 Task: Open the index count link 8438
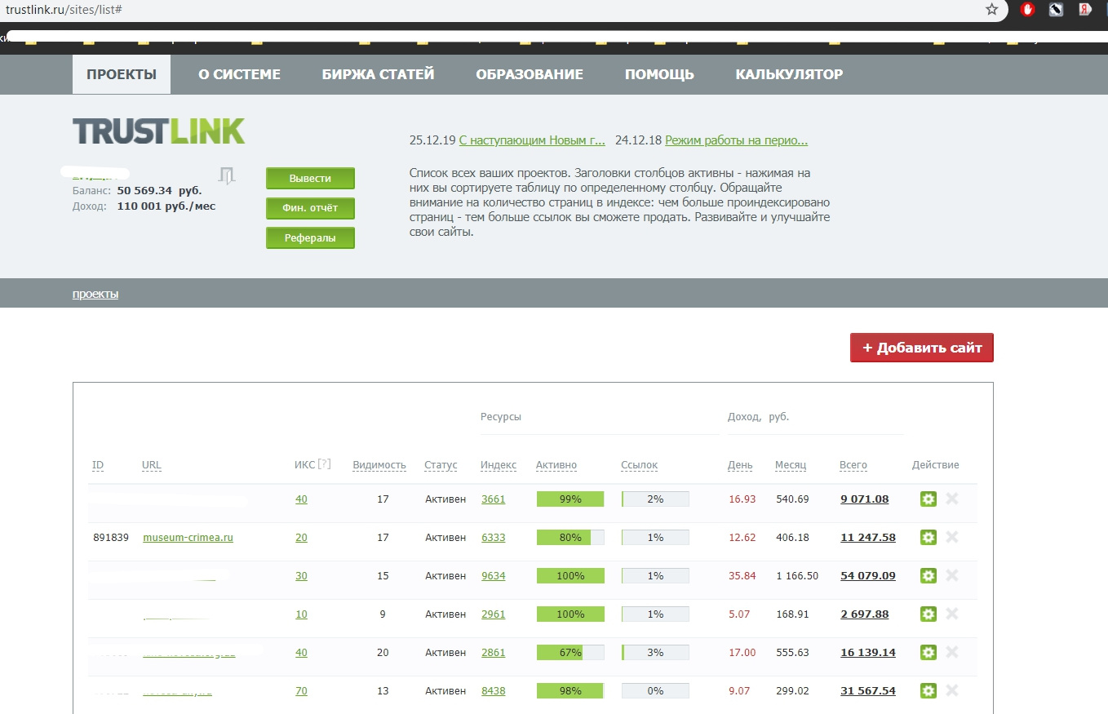point(494,690)
